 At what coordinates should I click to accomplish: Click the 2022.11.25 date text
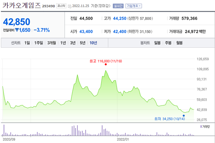(81, 6)
